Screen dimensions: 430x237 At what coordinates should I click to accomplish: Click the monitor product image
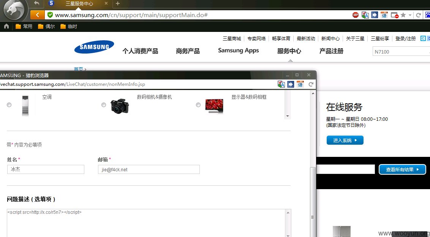click(214, 106)
